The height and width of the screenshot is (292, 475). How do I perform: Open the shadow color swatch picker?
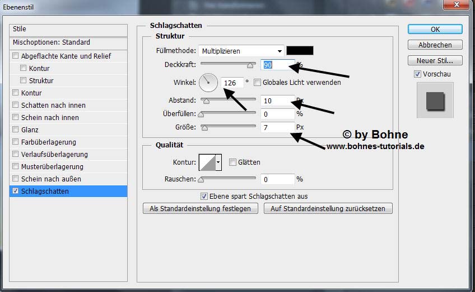click(x=300, y=51)
